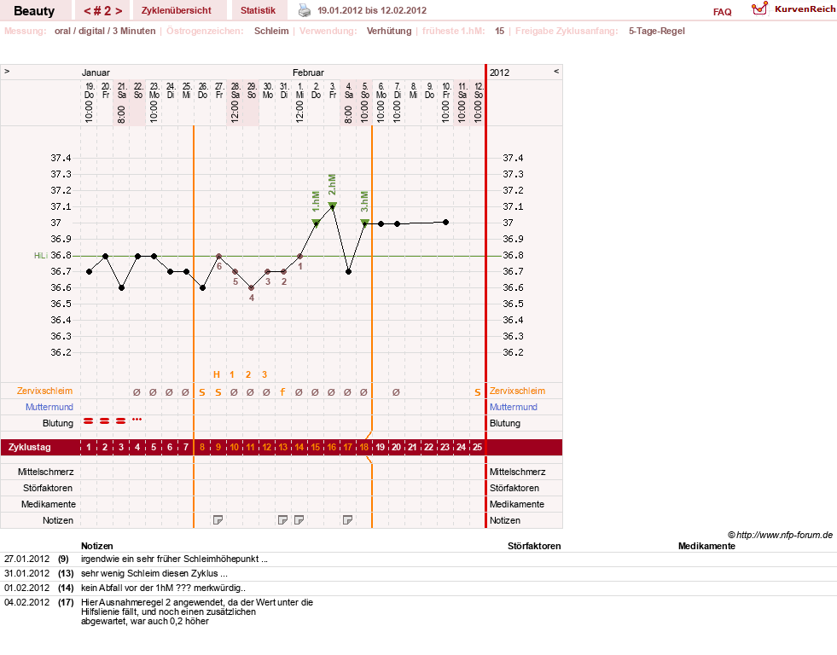Open the note icon on cycle day 14

299,520
